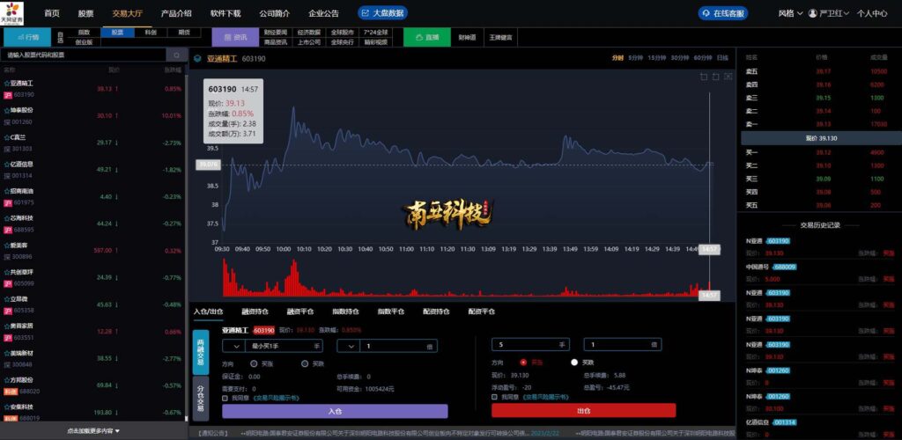Click the second chart zoom tool icon
The image size is (902, 440).
715,77
